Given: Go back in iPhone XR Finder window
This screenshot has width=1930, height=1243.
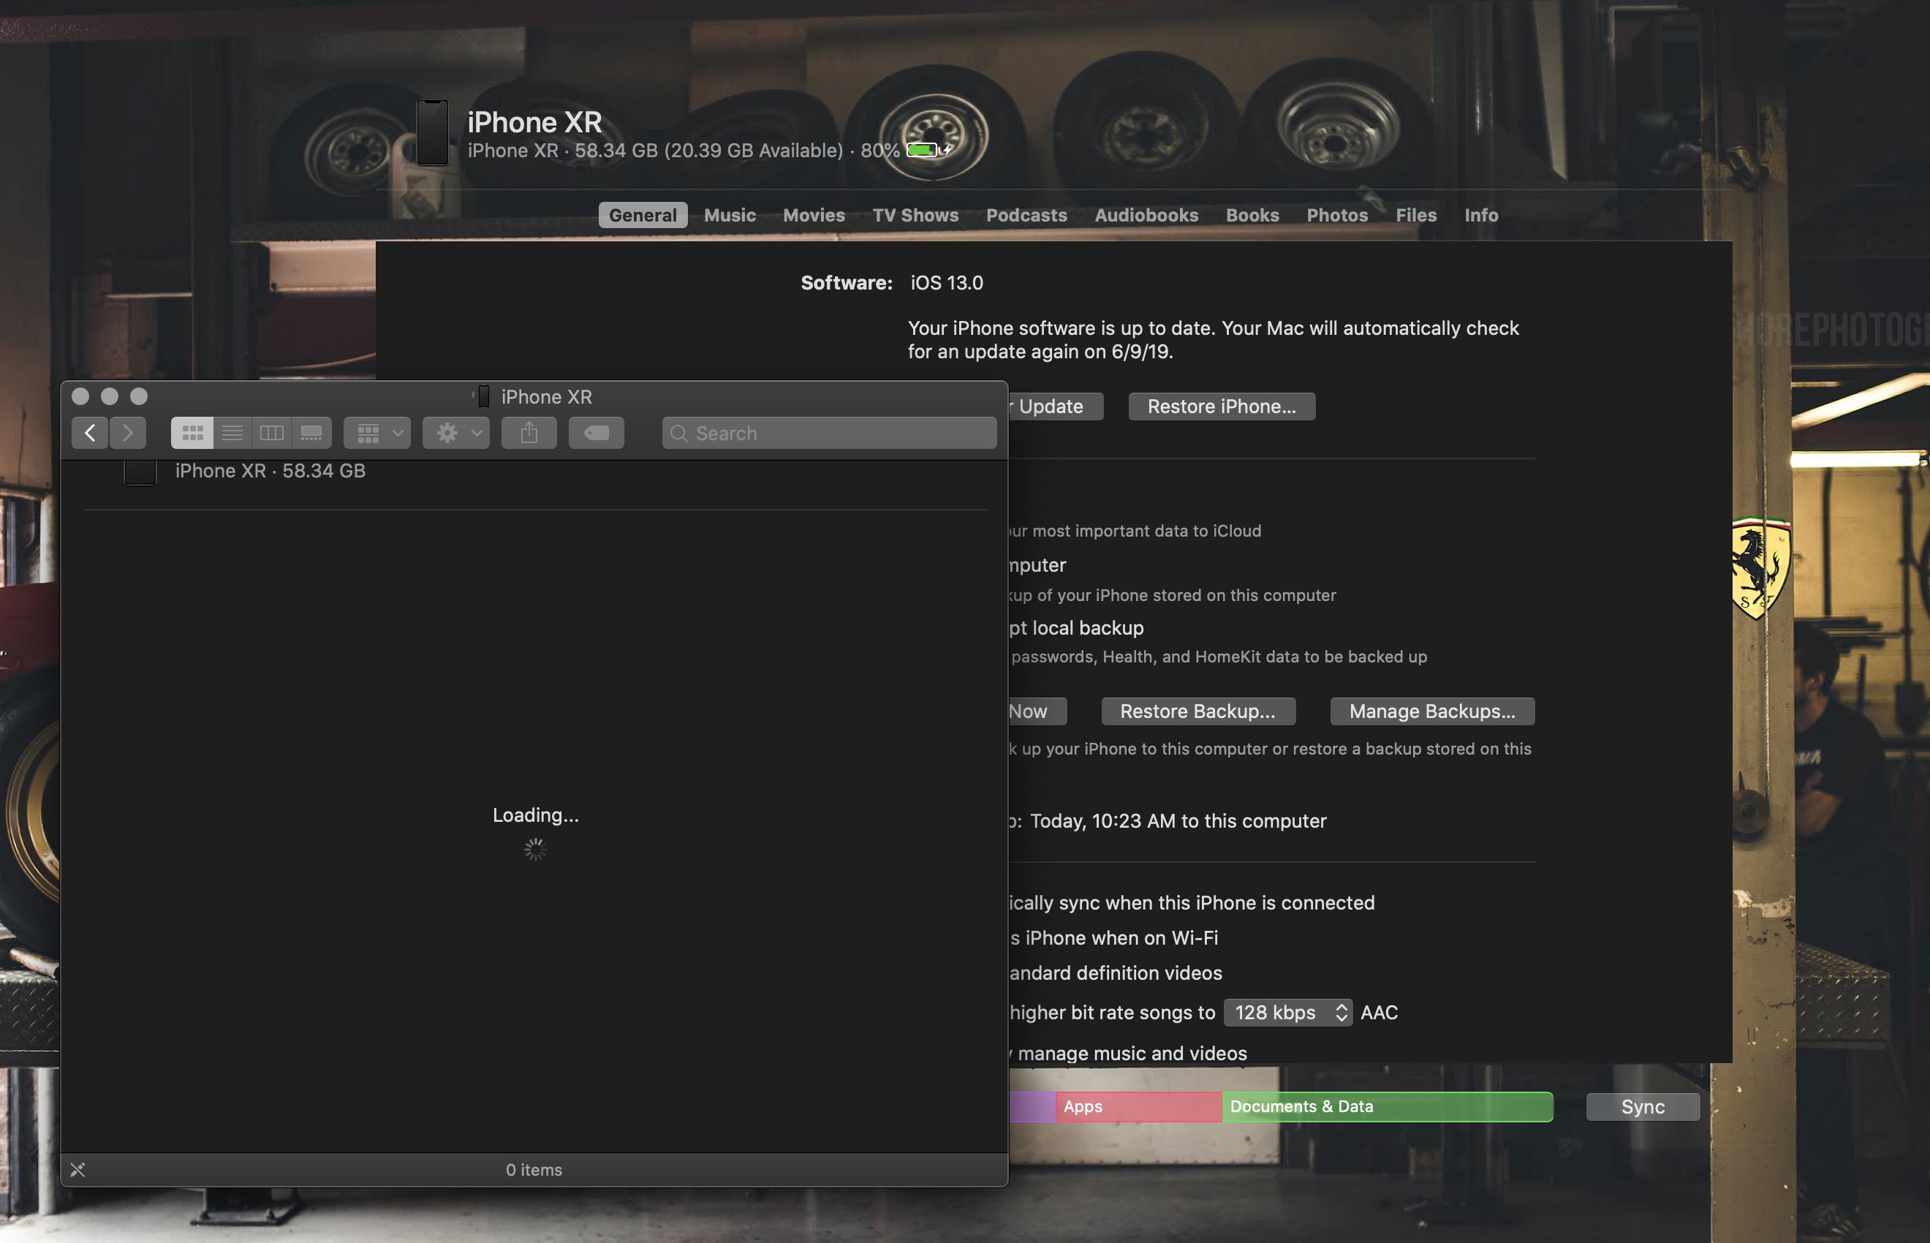Looking at the screenshot, I should 90,434.
